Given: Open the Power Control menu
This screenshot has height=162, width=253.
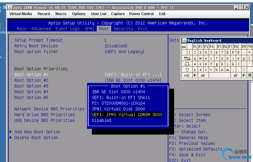Looking at the screenshot, I should click(x=141, y=14).
